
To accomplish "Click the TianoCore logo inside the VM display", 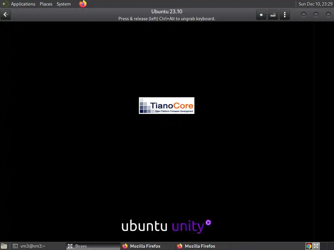I will click(x=167, y=106).
